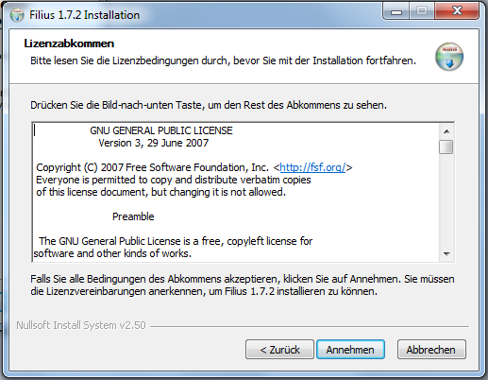Click the license text scrollbar thumb
The height and width of the screenshot is (380, 488).
[x=446, y=147]
